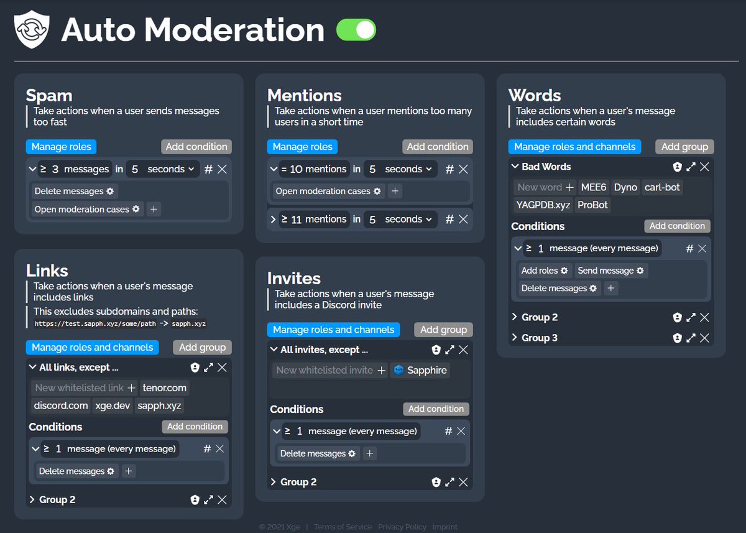Click shield icon on Bad Words group
This screenshot has width=746, height=533.
pos(678,167)
